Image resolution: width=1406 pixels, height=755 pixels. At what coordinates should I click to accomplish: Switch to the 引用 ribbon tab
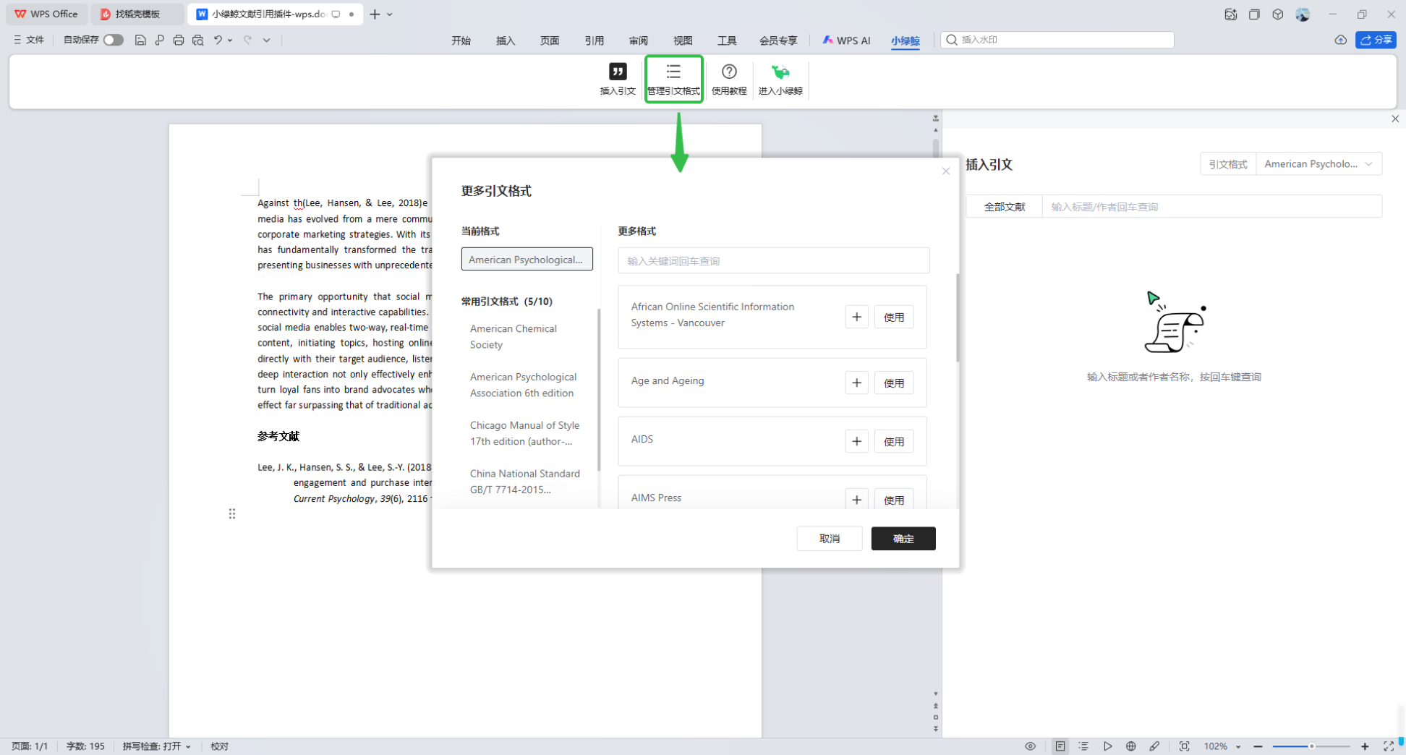[594, 40]
